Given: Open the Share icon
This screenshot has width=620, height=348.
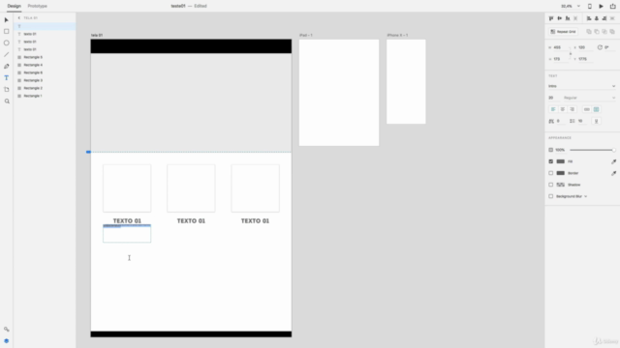Looking at the screenshot, I should pyautogui.click(x=612, y=6).
